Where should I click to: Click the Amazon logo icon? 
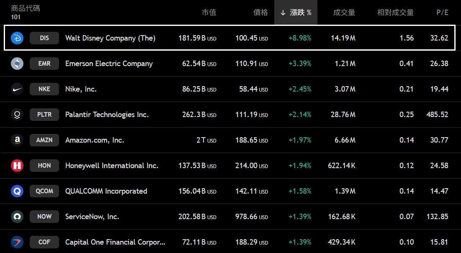click(17, 140)
